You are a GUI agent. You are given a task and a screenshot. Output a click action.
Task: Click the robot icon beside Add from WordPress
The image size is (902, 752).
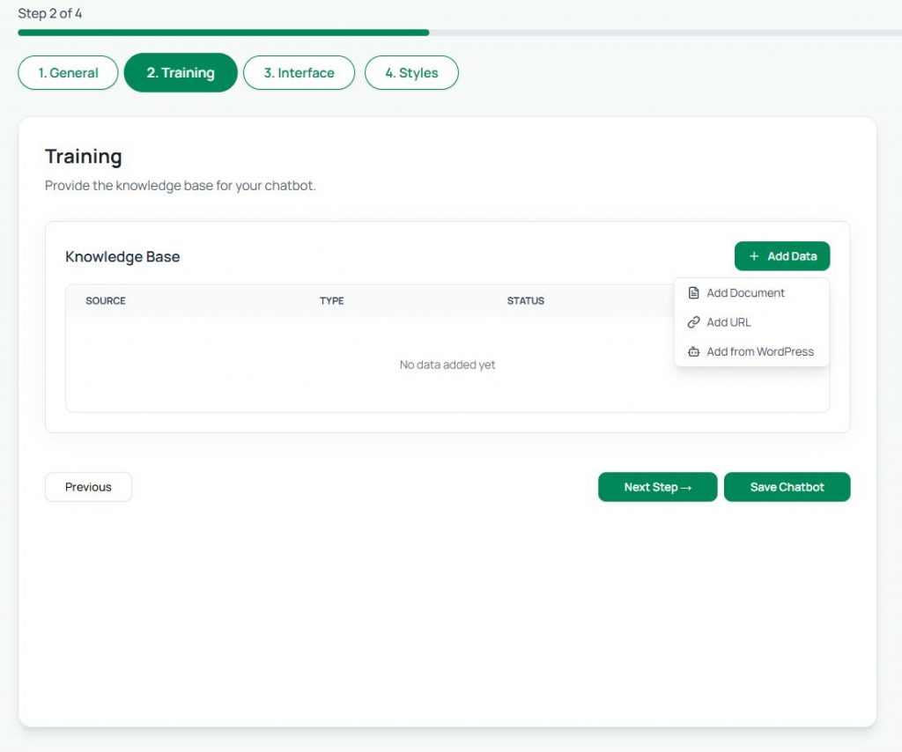[694, 351]
